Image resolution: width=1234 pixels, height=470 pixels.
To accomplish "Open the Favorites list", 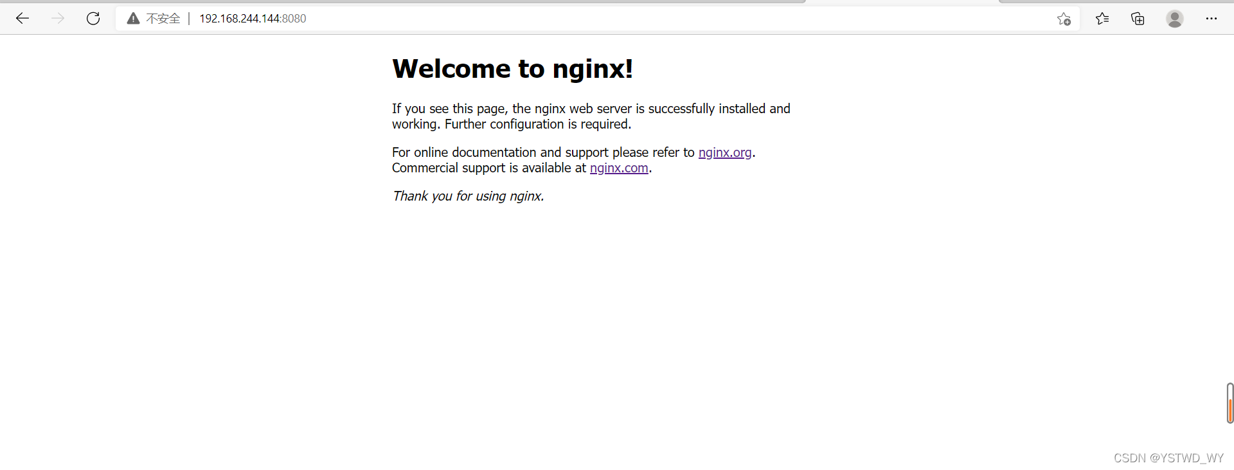I will click(1102, 19).
